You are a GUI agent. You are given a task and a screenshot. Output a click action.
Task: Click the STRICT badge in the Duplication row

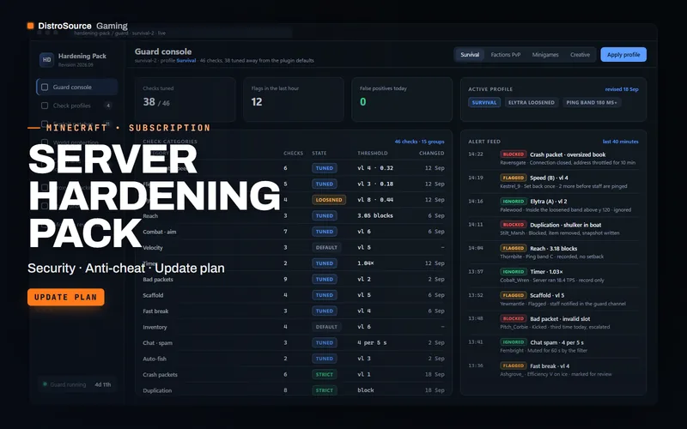(325, 390)
